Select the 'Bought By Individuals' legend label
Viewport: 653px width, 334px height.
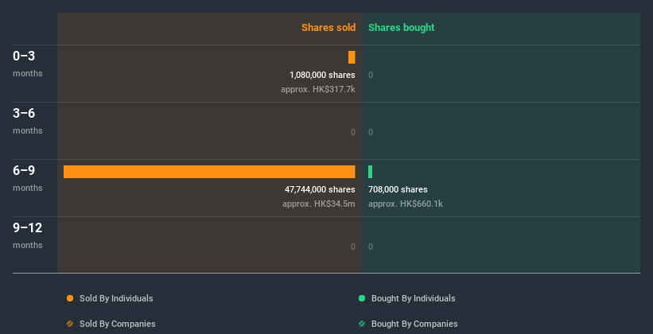tap(413, 298)
